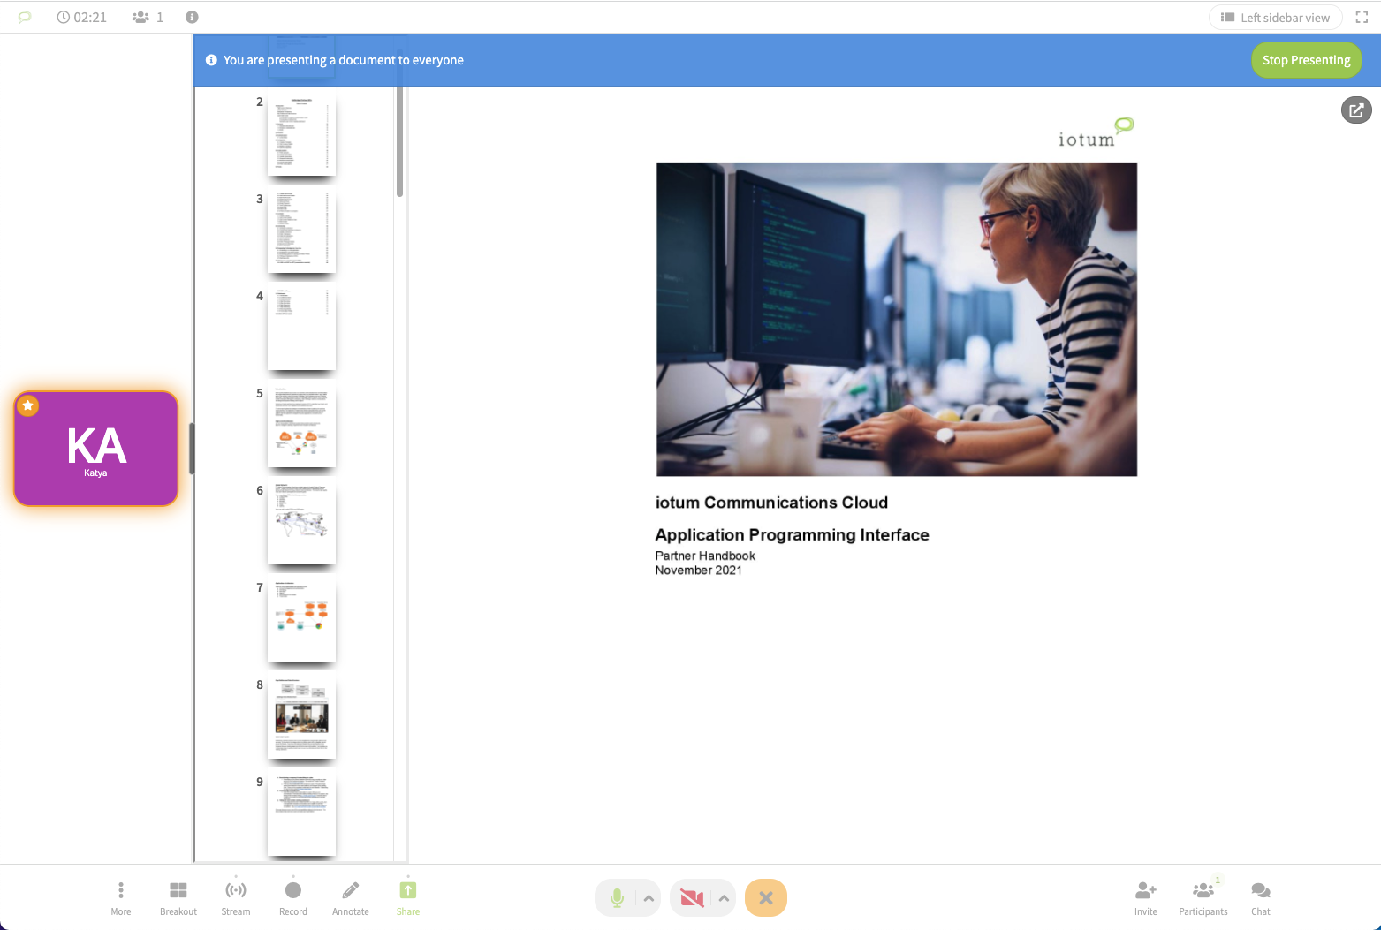Image resolution: width=1381 pixels, height=930 pixels.
Task: Switch the Left sidebar view layout
Action: coord(1275,18)
